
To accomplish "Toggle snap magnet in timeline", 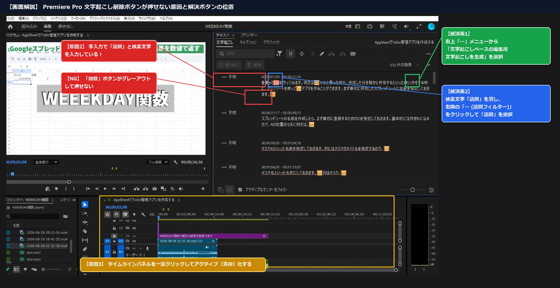I will (116, 214).
